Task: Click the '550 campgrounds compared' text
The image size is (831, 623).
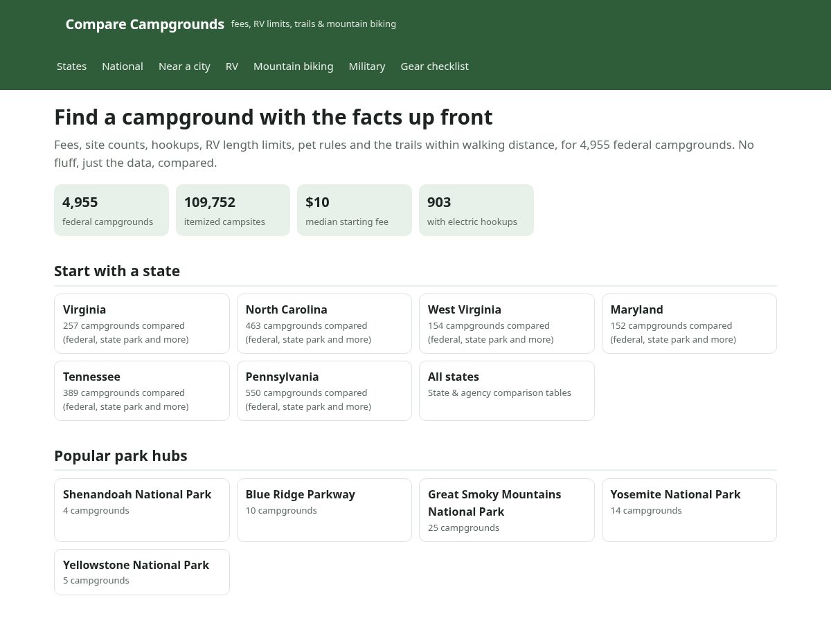Action: point(307,392)
